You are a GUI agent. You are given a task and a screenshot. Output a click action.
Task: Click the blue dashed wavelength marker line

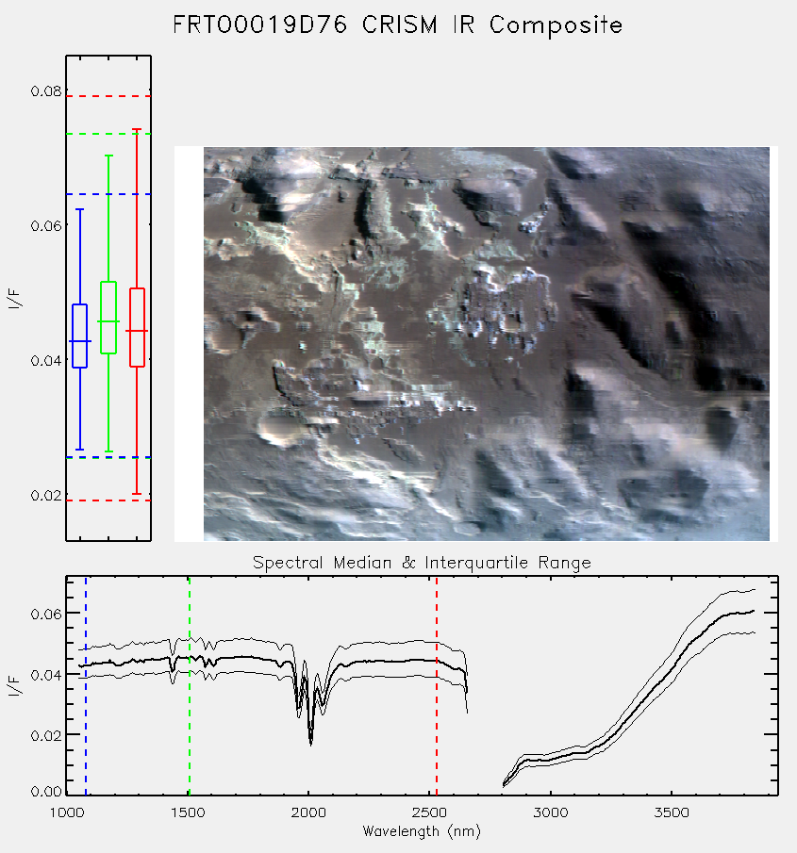[86, 685]
